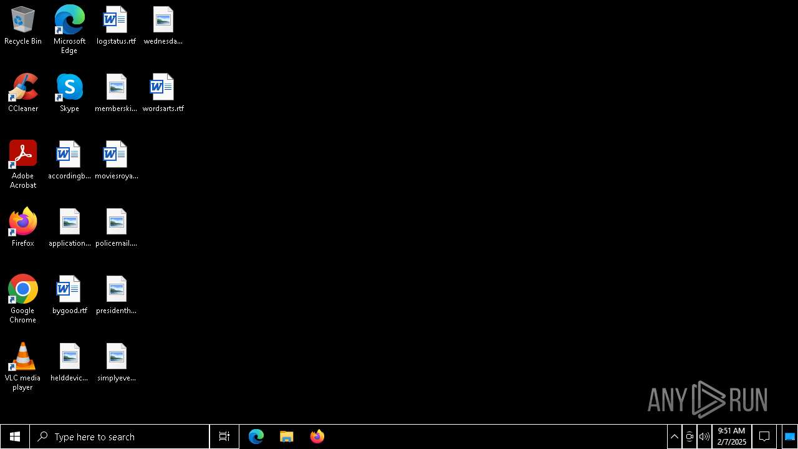Select the Firefox desktop shortcut
Viewport: 798px width, 449px height.
(x=23, y=228)
